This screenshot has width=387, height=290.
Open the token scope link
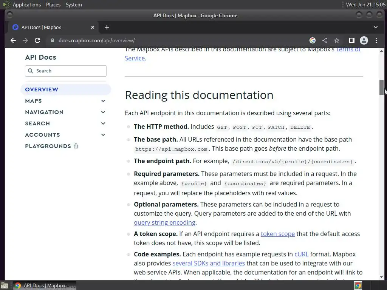pos(278,234)
